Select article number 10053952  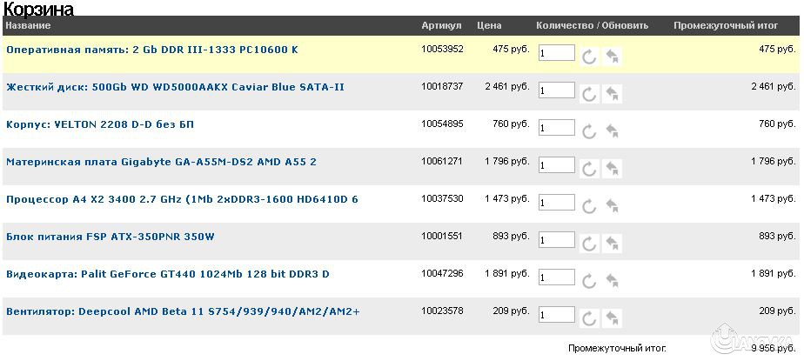(x=442, y=50)
